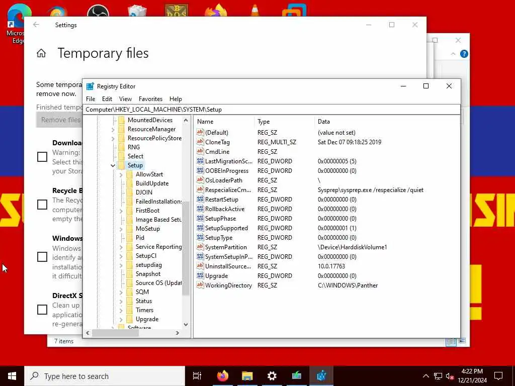Click the Status folder icon
The image size is (515, 386).
coord(129,301)
